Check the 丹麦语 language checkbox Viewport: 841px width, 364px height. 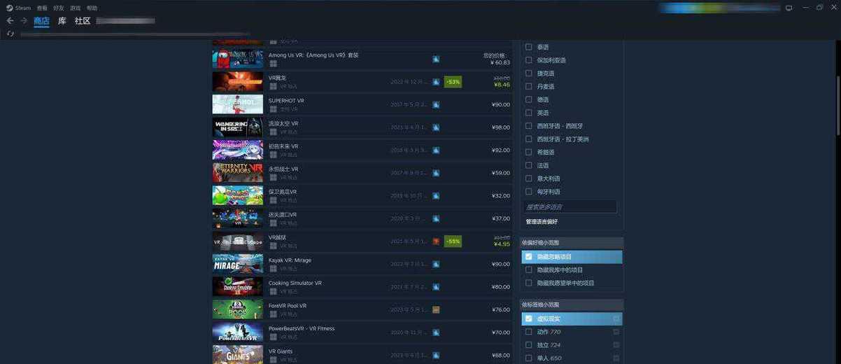529,86
